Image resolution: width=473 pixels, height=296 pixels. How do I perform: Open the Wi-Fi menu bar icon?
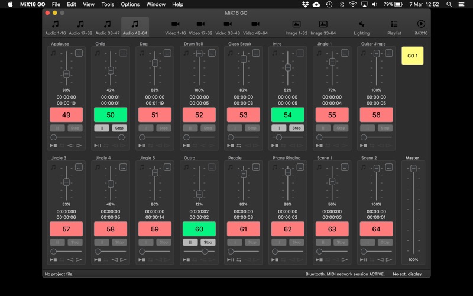[352, 4]
